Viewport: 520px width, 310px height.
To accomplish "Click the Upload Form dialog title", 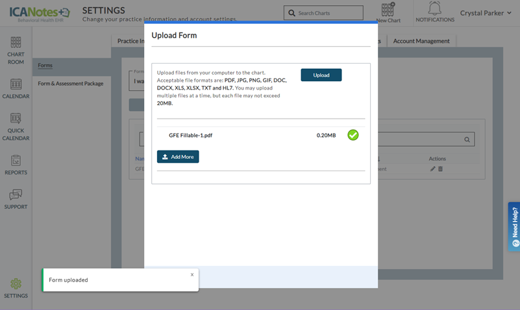I will pos(174,36).
